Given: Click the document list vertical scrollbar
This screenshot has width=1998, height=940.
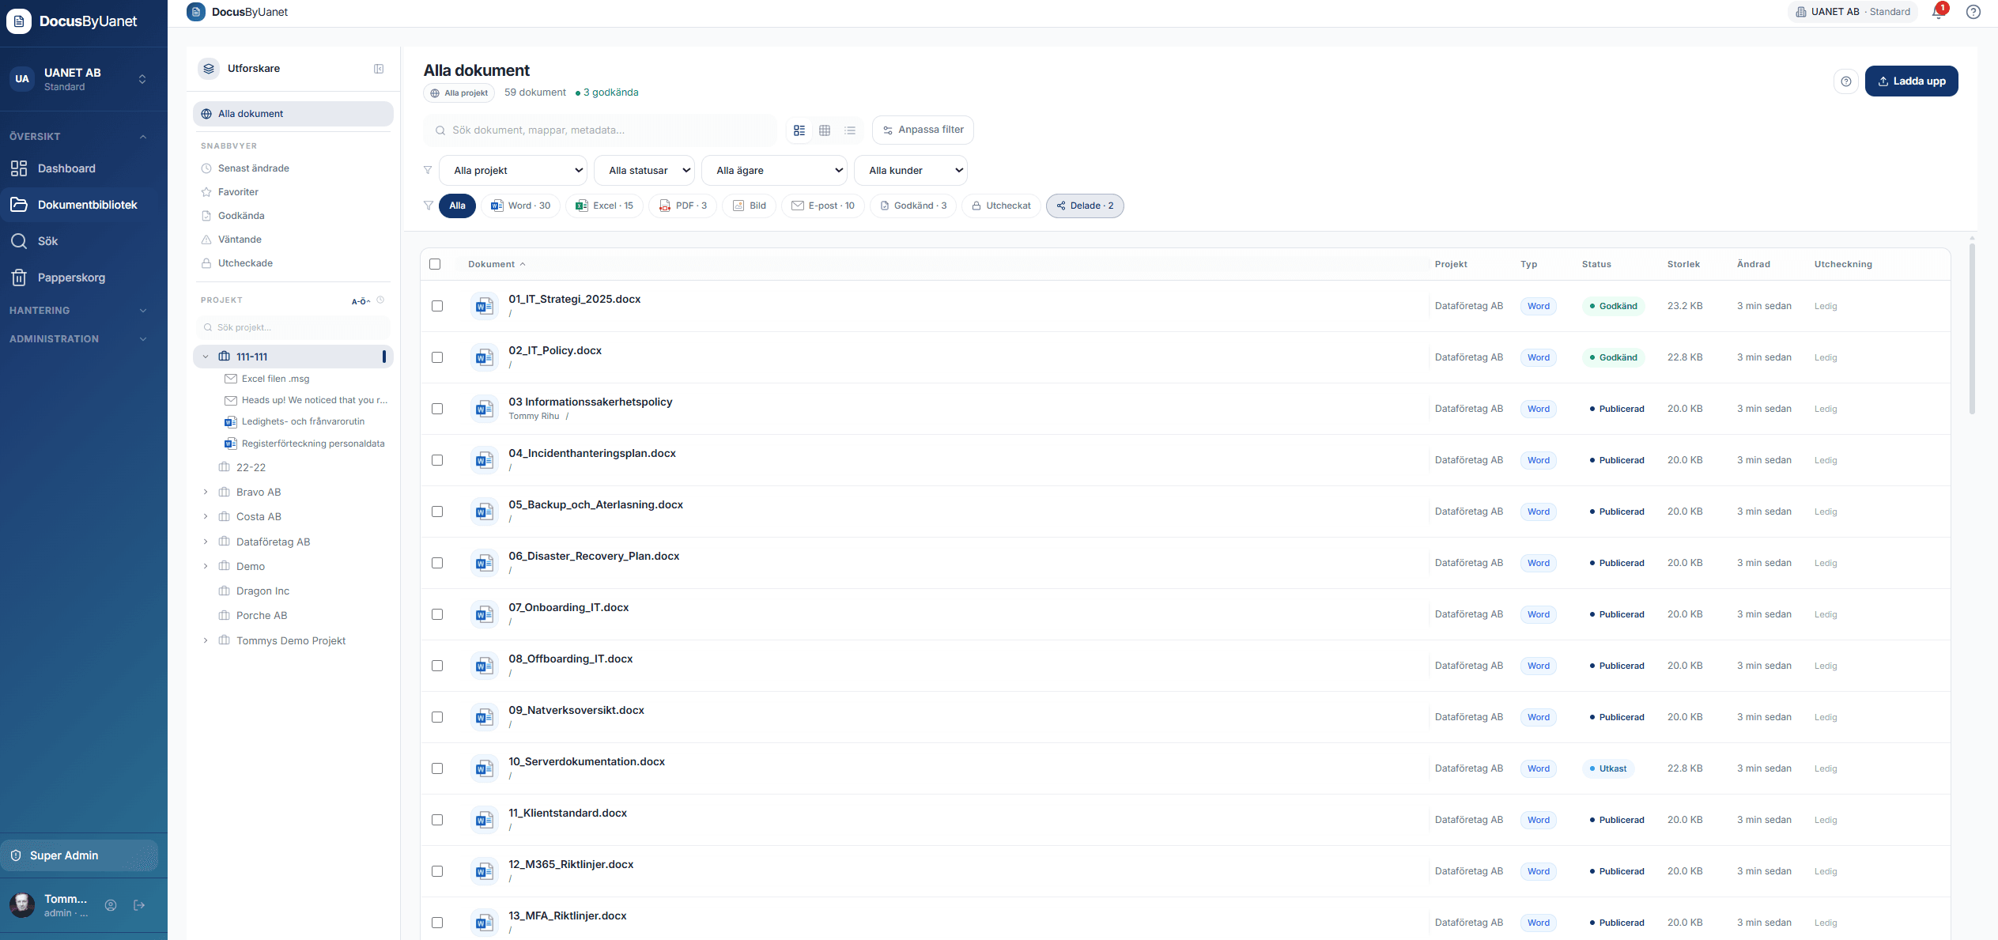Looking at the screenshot, I should (1972, 328).
